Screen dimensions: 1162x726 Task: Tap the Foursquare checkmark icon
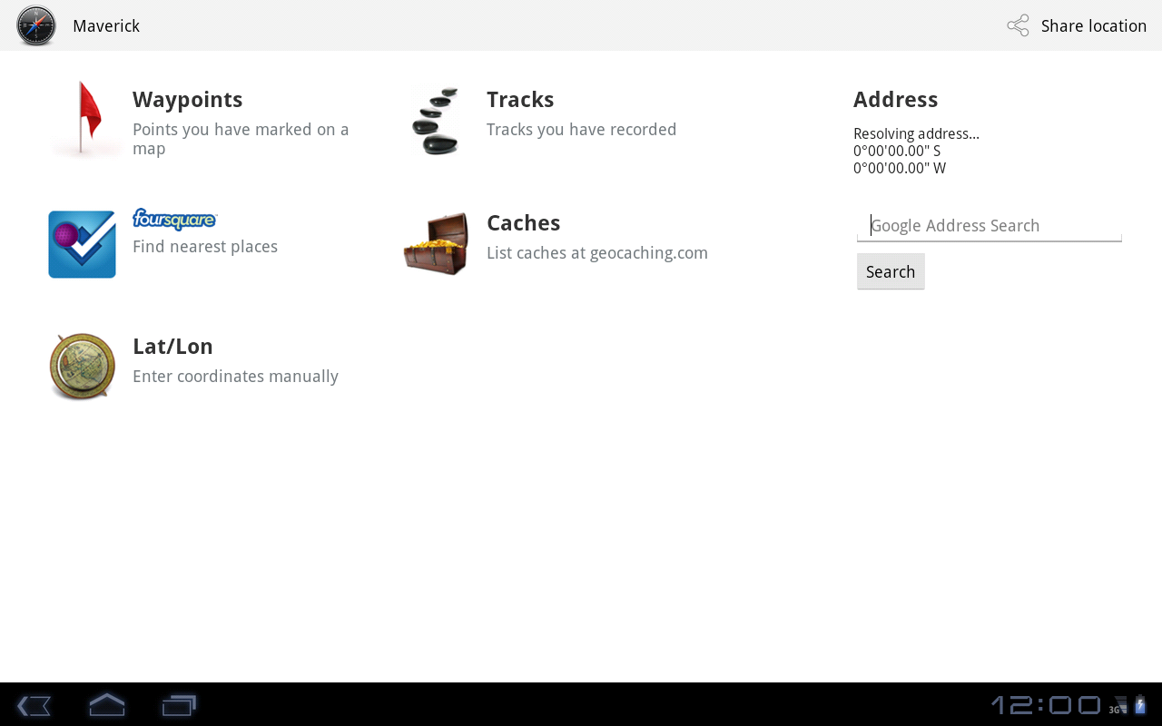coord(82,244)
